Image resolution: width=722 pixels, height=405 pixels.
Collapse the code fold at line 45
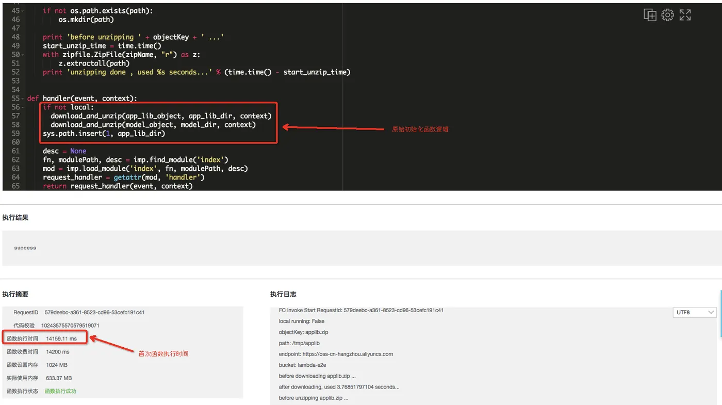[23, 11]
